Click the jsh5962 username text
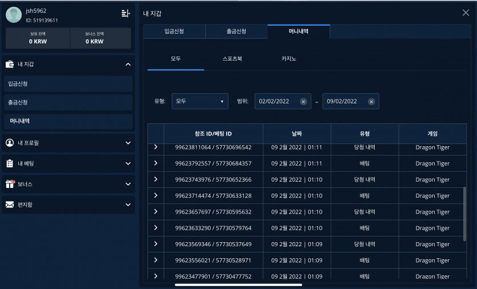Screen dimensions: 477x289 [x=36, y=11]
